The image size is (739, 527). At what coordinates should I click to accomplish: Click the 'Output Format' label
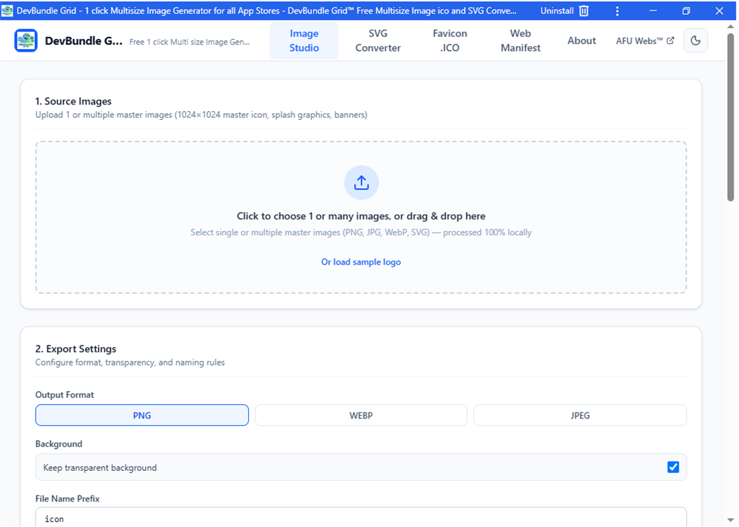[64, 394]
